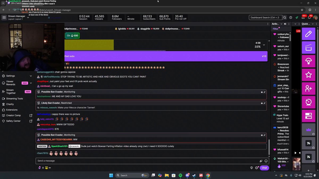Image resolution: width=319 pixels, height=179 pixels.
Task: Open chat settings gear icon
Action: pos(257,168)
